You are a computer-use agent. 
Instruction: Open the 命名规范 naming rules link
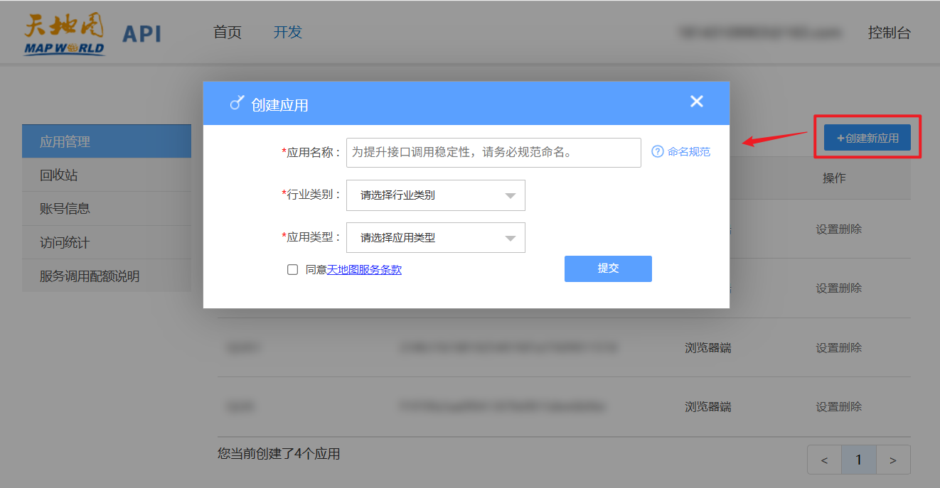pyautogui.click(x=688, y=151)
